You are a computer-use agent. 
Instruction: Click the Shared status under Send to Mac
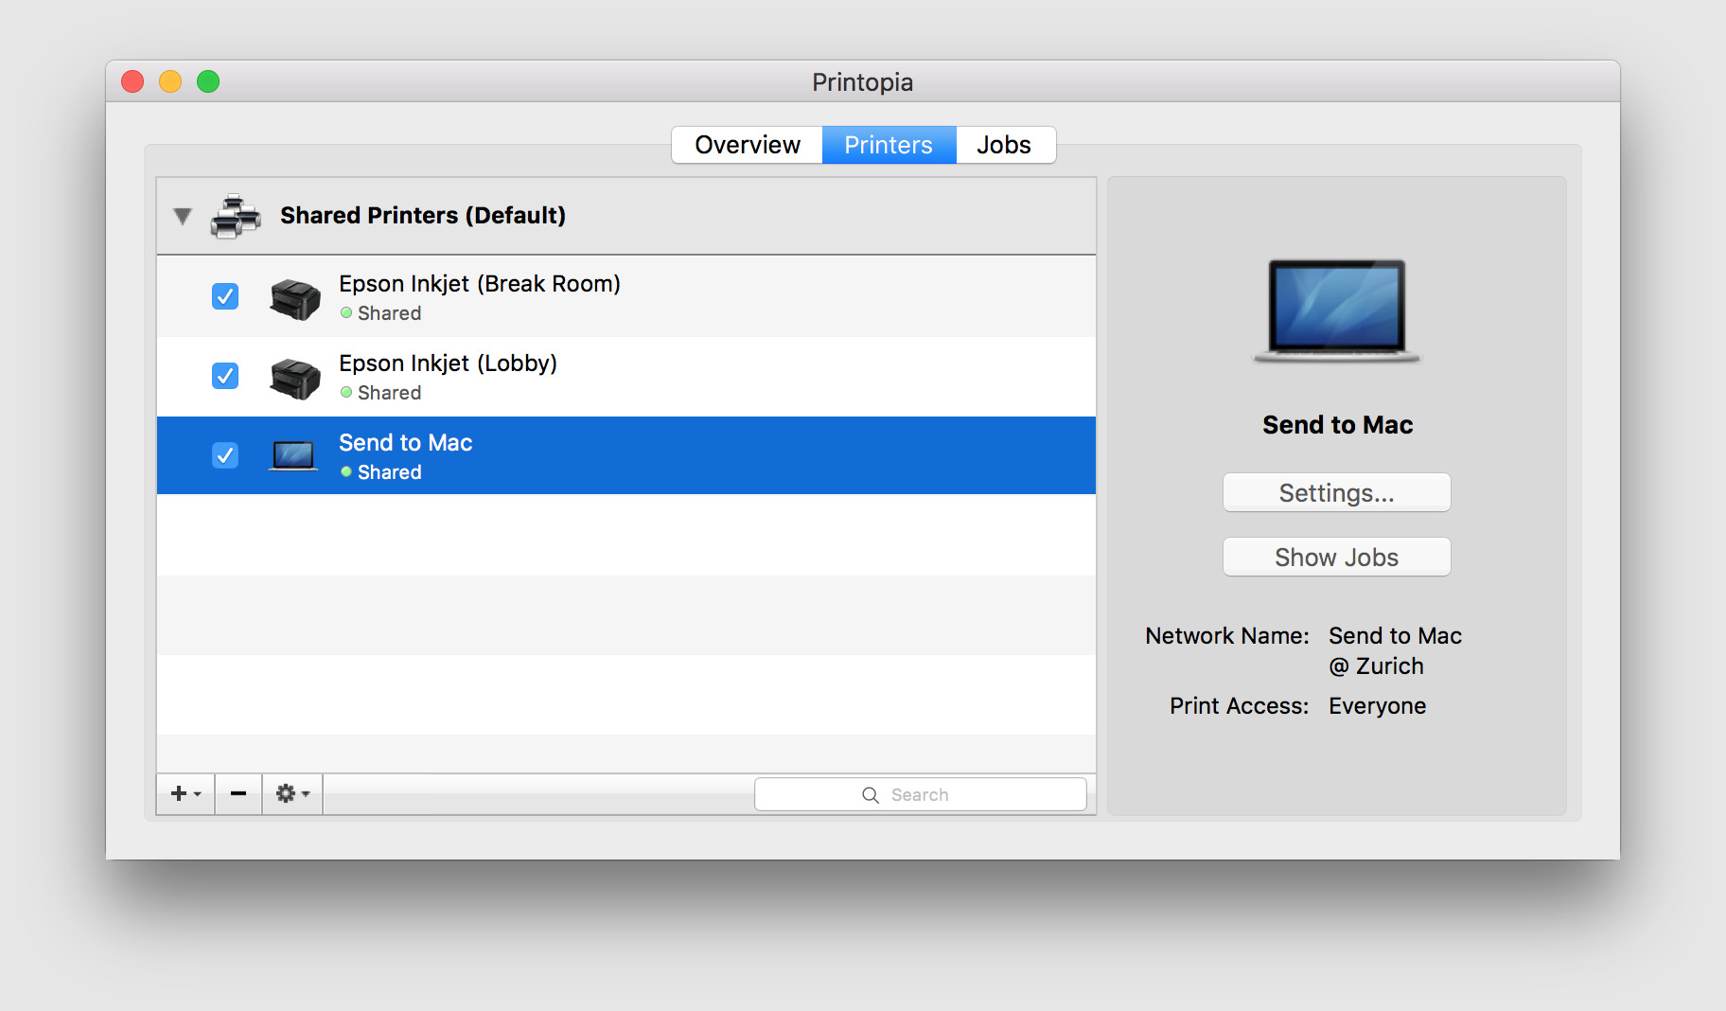pyautogui.click(x=381, y=472)
